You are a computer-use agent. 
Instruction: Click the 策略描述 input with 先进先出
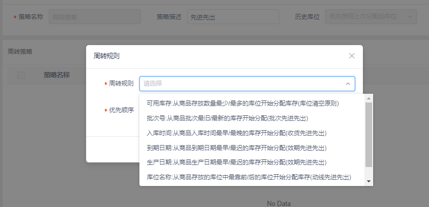click(233, 17)
